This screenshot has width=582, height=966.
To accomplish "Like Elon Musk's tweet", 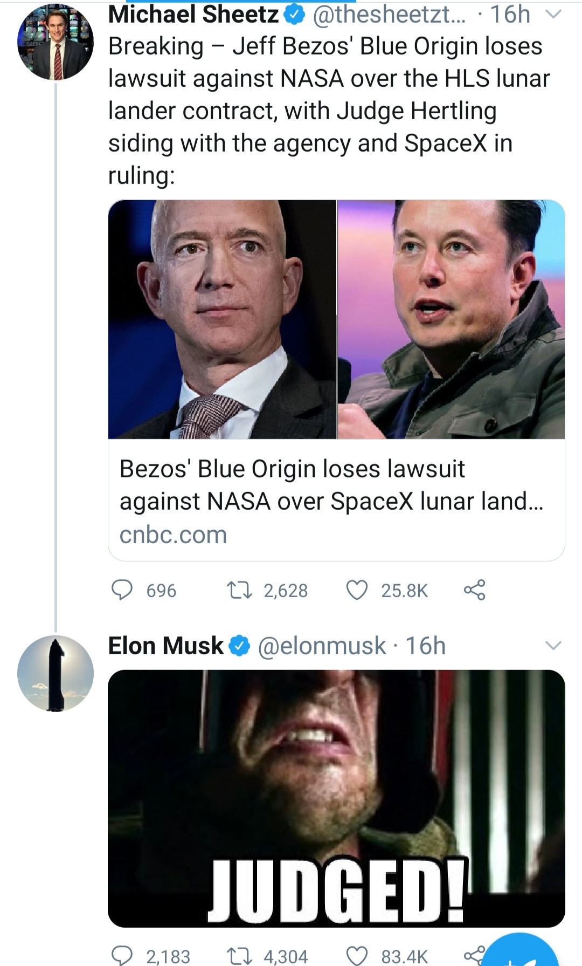I will click(357, 956).
